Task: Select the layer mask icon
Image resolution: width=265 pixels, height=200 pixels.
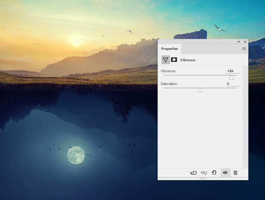Action: point(174,60)
